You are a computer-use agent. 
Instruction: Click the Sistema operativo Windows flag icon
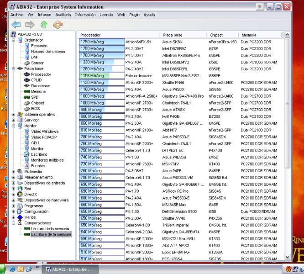pyautogui.click(x=20, y=115)
